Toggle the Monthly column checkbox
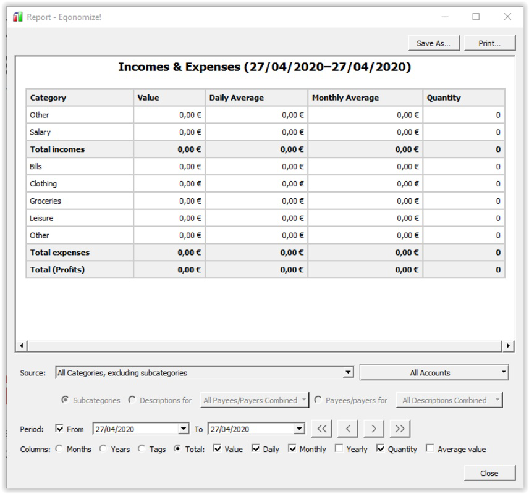 (x=292, y=449)
